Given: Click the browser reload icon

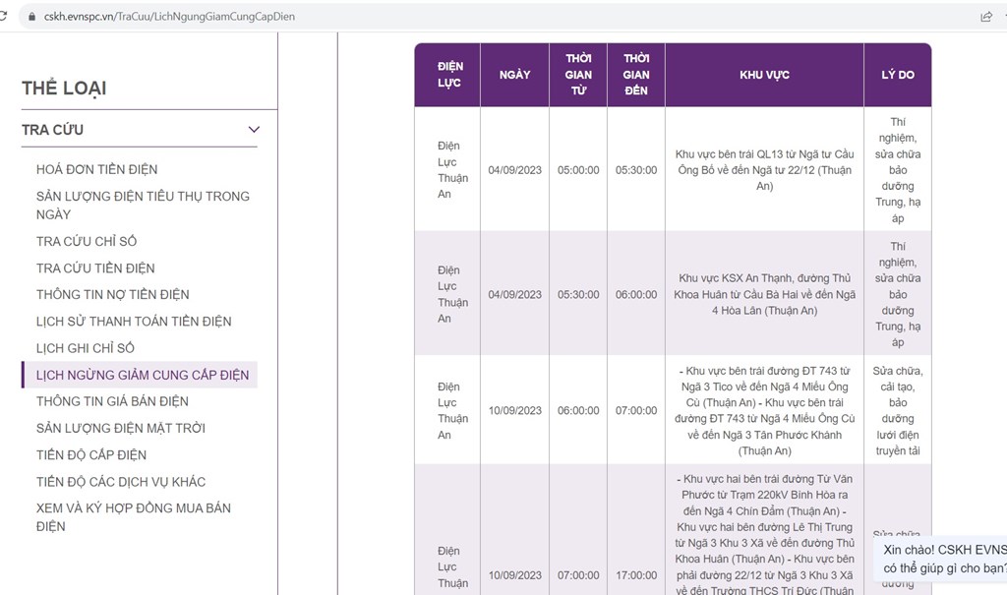Looking at the screenshot, I should tap(3, 16).
